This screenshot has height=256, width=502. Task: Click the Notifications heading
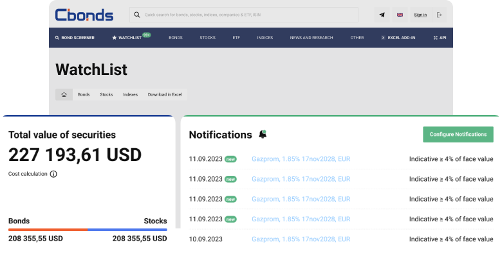[x=221, y=135]
